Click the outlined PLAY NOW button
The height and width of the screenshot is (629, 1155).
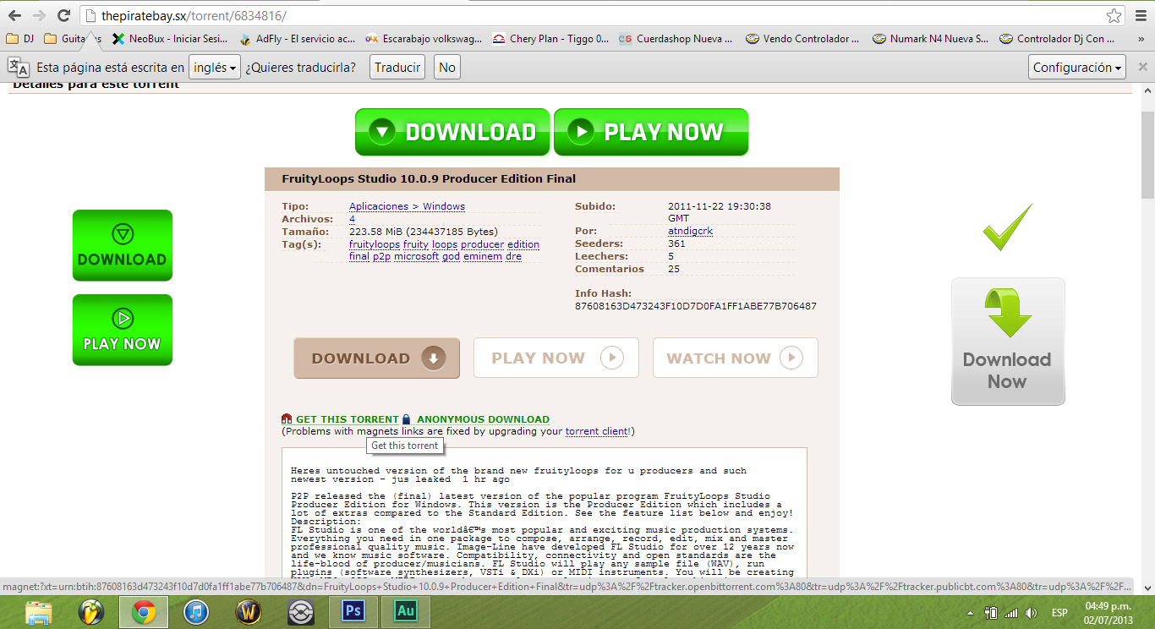coord(556,358)
